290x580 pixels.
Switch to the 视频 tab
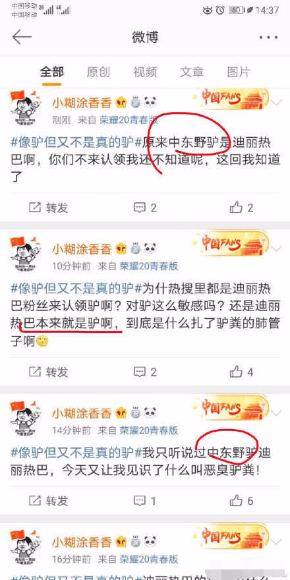coord(145,72)
